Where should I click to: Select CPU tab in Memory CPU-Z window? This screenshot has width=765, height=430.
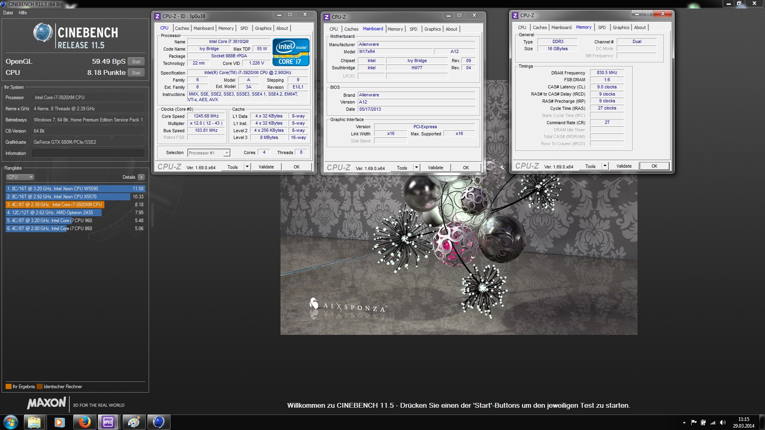tap(522, 27)
